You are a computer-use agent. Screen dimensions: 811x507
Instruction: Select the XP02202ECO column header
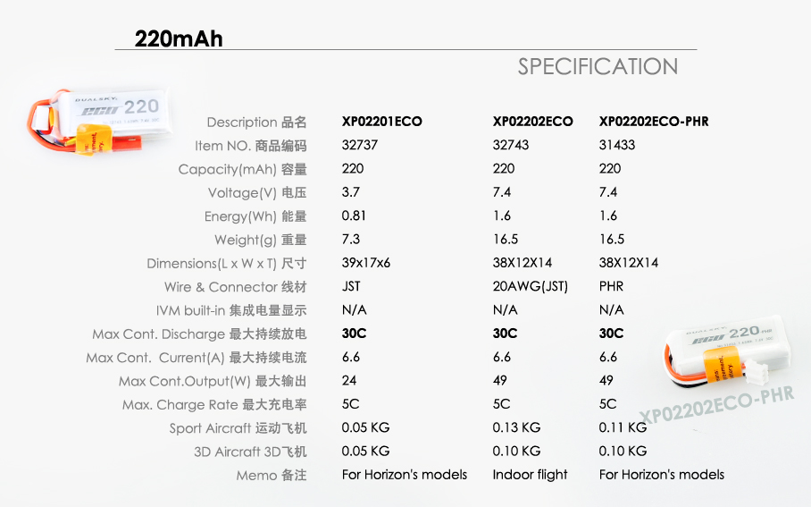pos(532,122)
